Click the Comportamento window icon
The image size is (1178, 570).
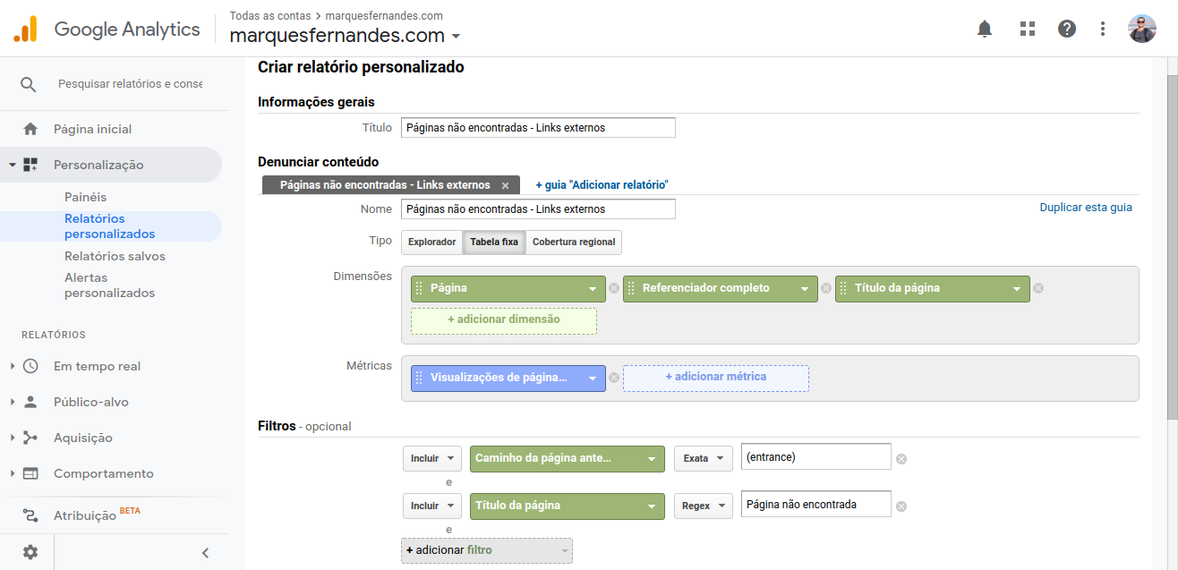click(x=30, y=473)
